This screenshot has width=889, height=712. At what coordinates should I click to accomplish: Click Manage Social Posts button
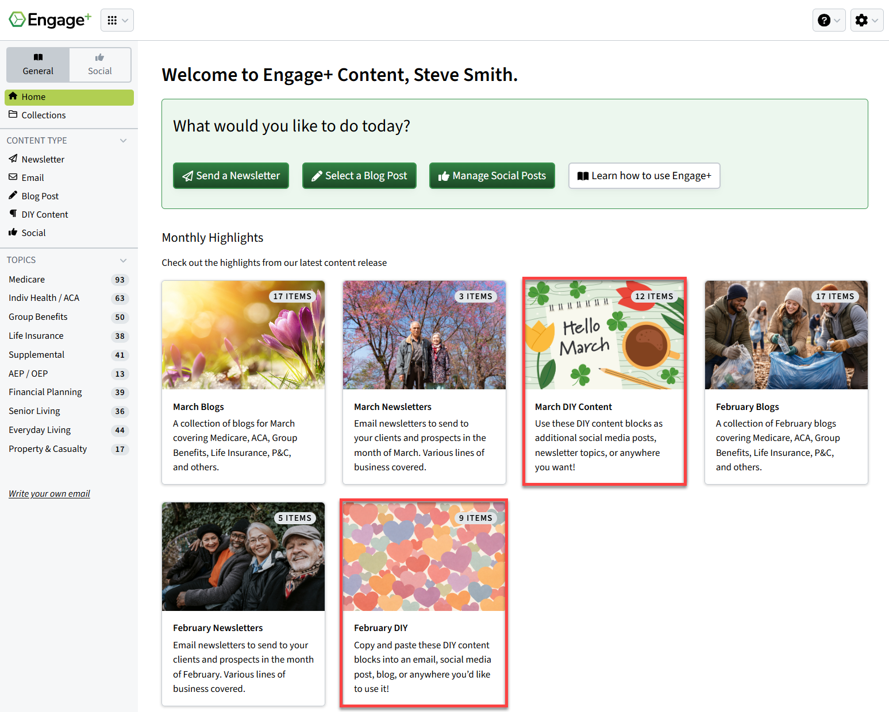click(492, 176)
